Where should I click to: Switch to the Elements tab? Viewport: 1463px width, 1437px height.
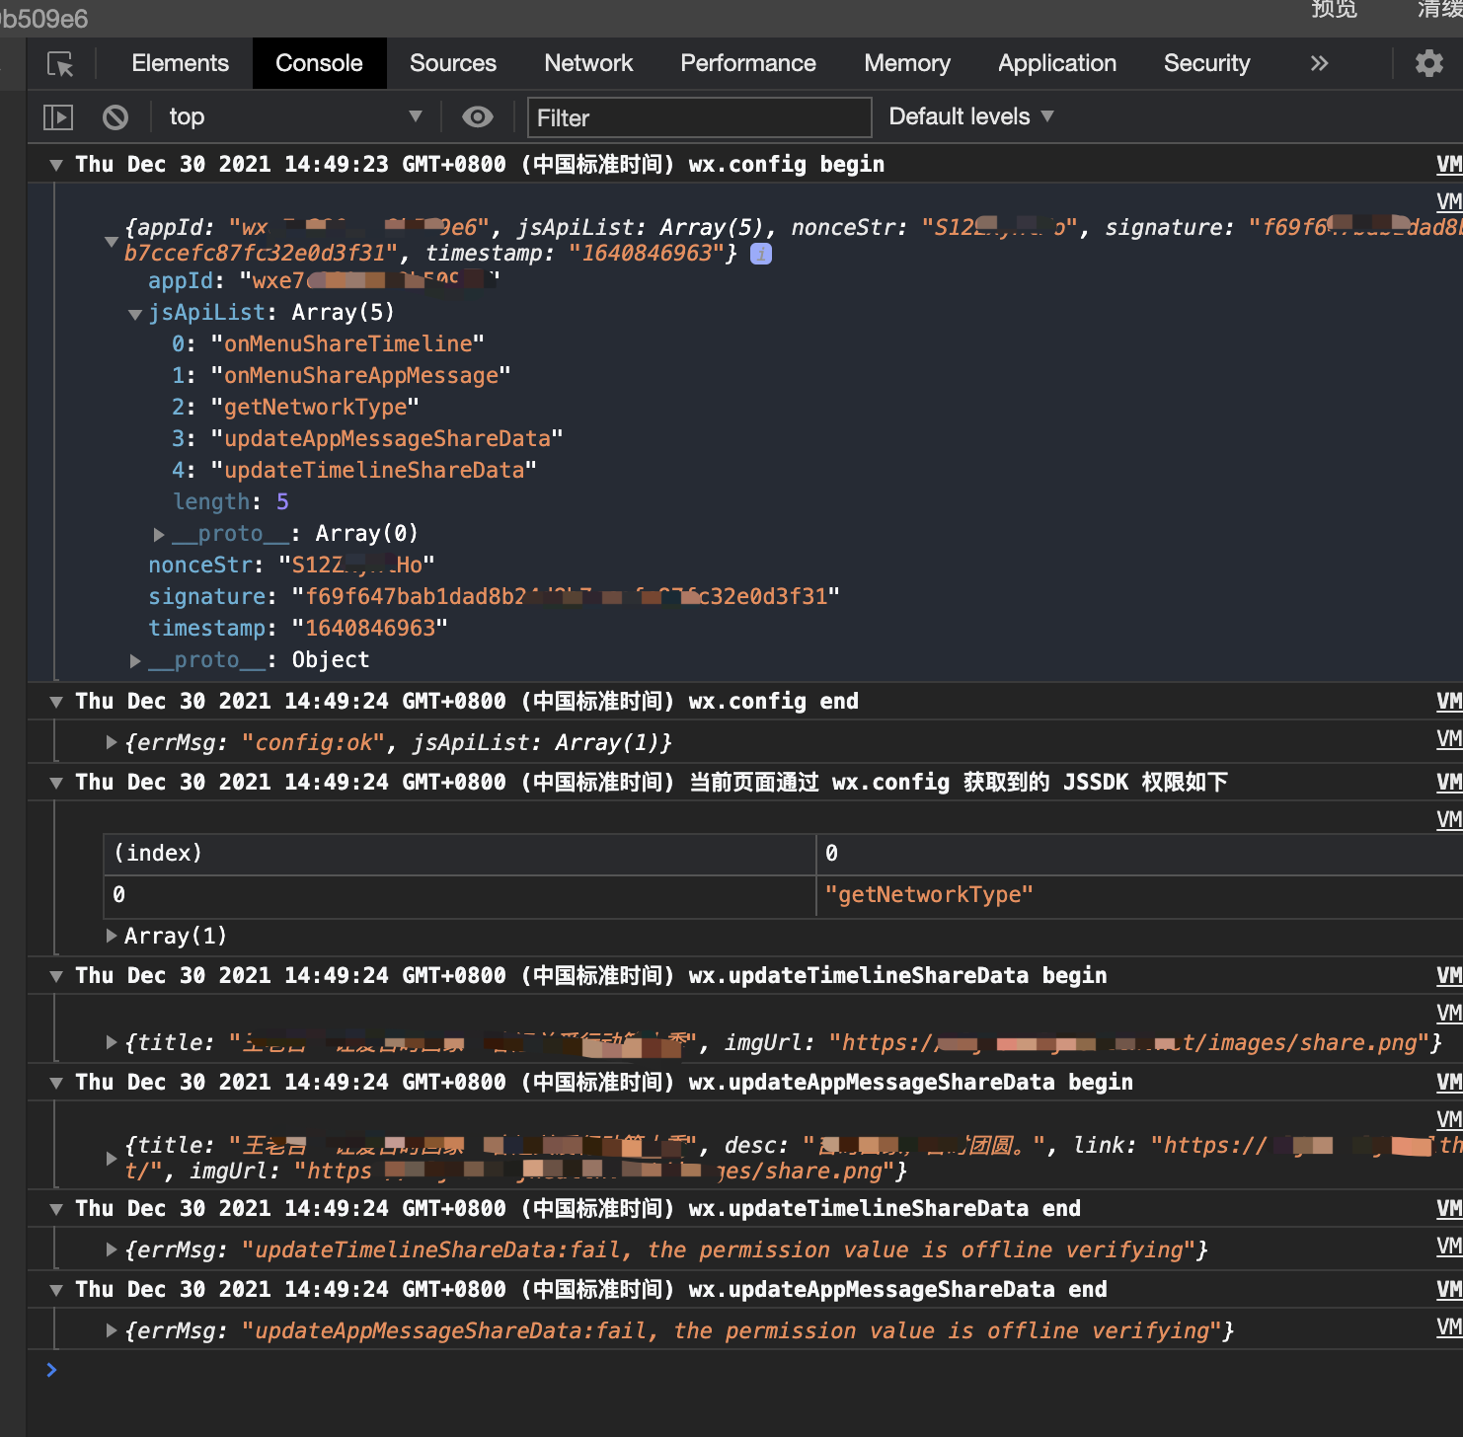click(180, 64)
